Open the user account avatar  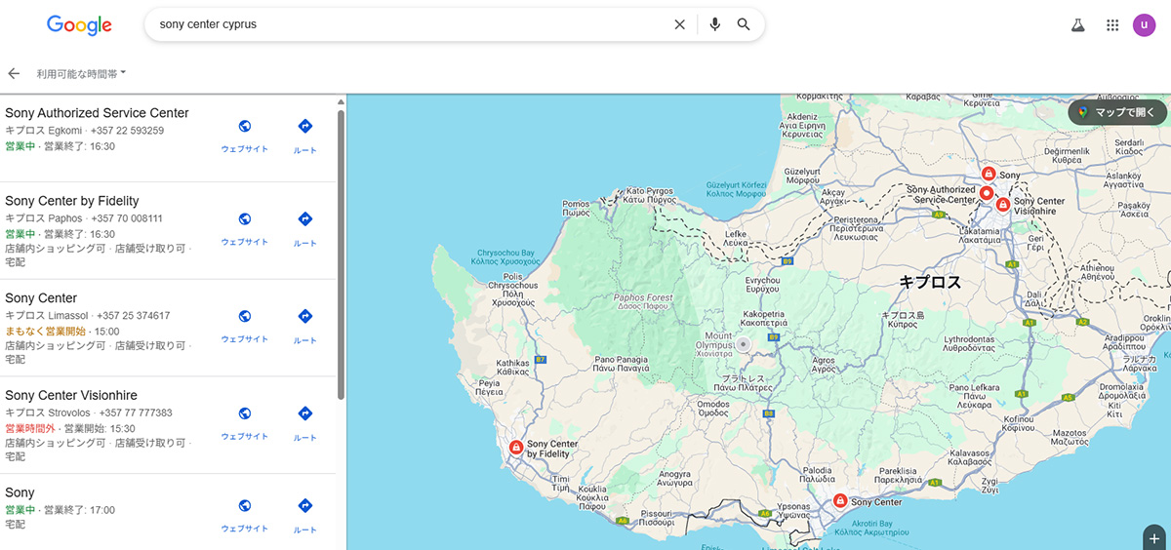tap(1145, 25)
